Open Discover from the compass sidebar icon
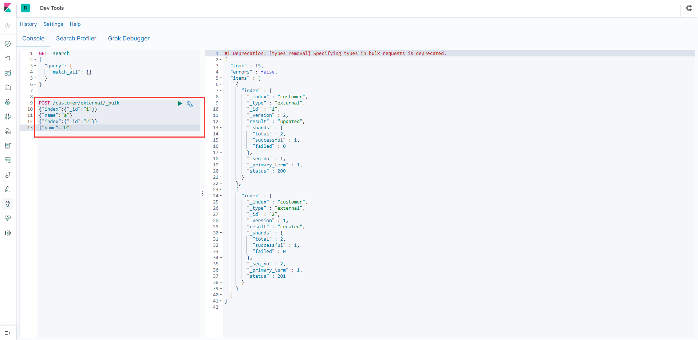This screenshot has width=698, height=340. [x=8, y=44]
